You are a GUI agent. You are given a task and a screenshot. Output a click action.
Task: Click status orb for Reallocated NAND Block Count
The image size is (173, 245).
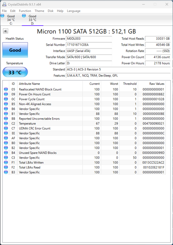(x=6, y=89)
